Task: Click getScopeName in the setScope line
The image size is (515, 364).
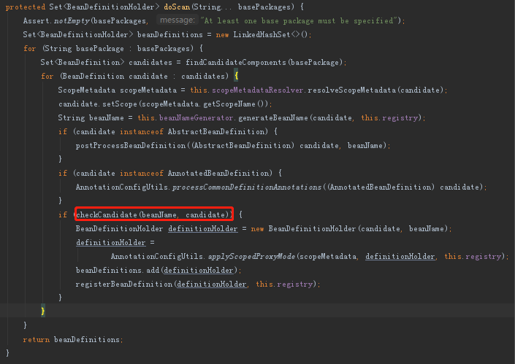Action: click(229, 104)
